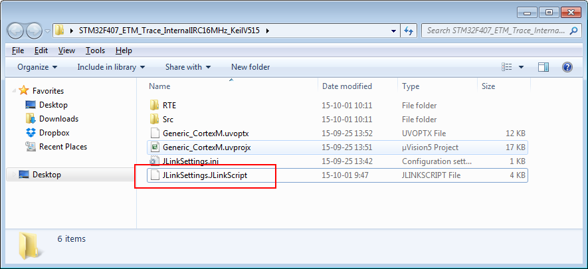
Task: Click the µVision project file icon
Action: coord(155,147)
